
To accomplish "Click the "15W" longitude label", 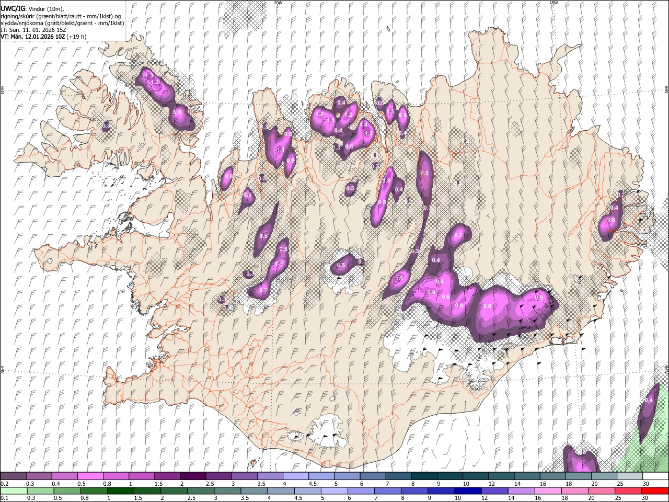I will [x=553, y=3].
